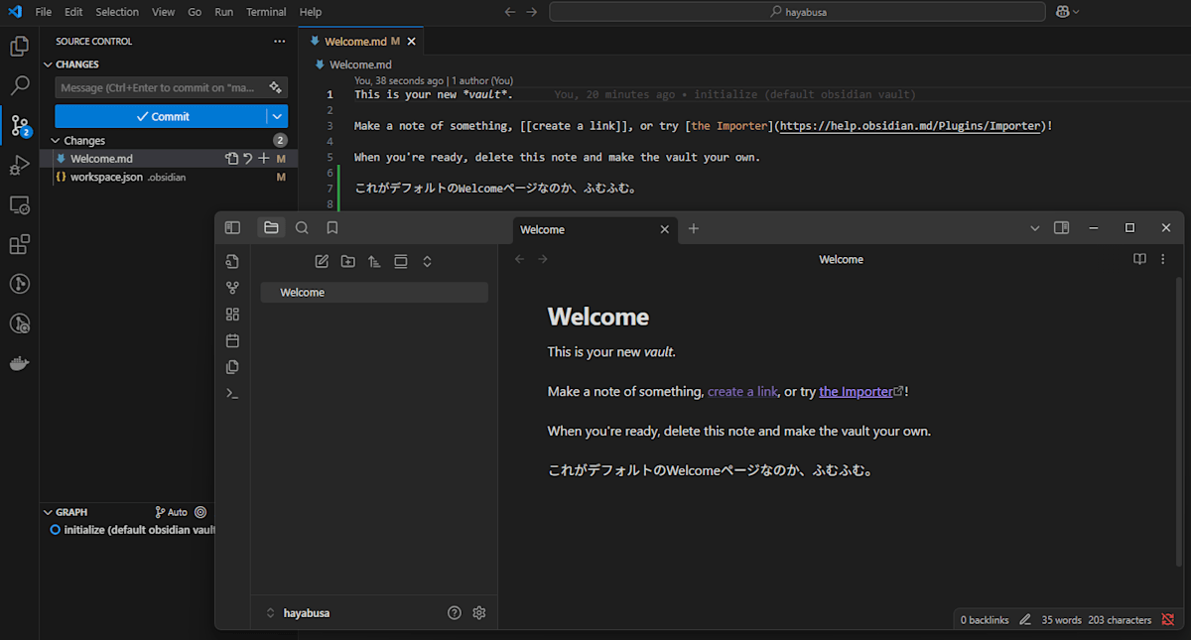Open Selection menu in VS Code
Viewport: 1191px width, 640px height.
tap(117, 12)
